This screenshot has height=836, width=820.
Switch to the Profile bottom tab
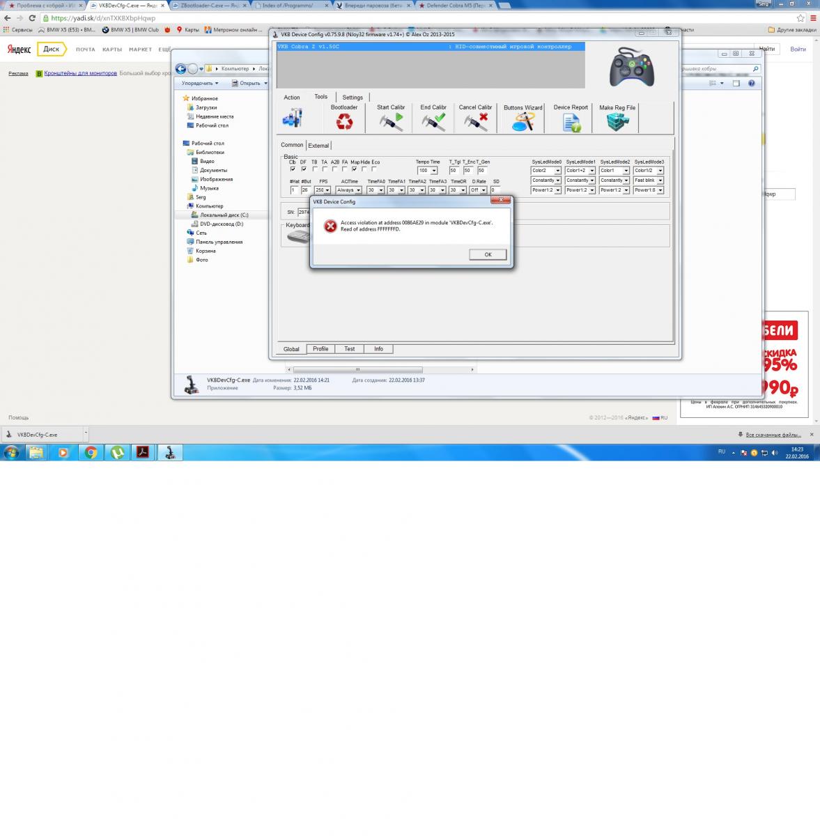pyautogui.click(x=320, y=349)
